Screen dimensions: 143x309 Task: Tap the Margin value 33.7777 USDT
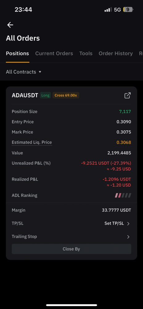click(x=116, y=210)
